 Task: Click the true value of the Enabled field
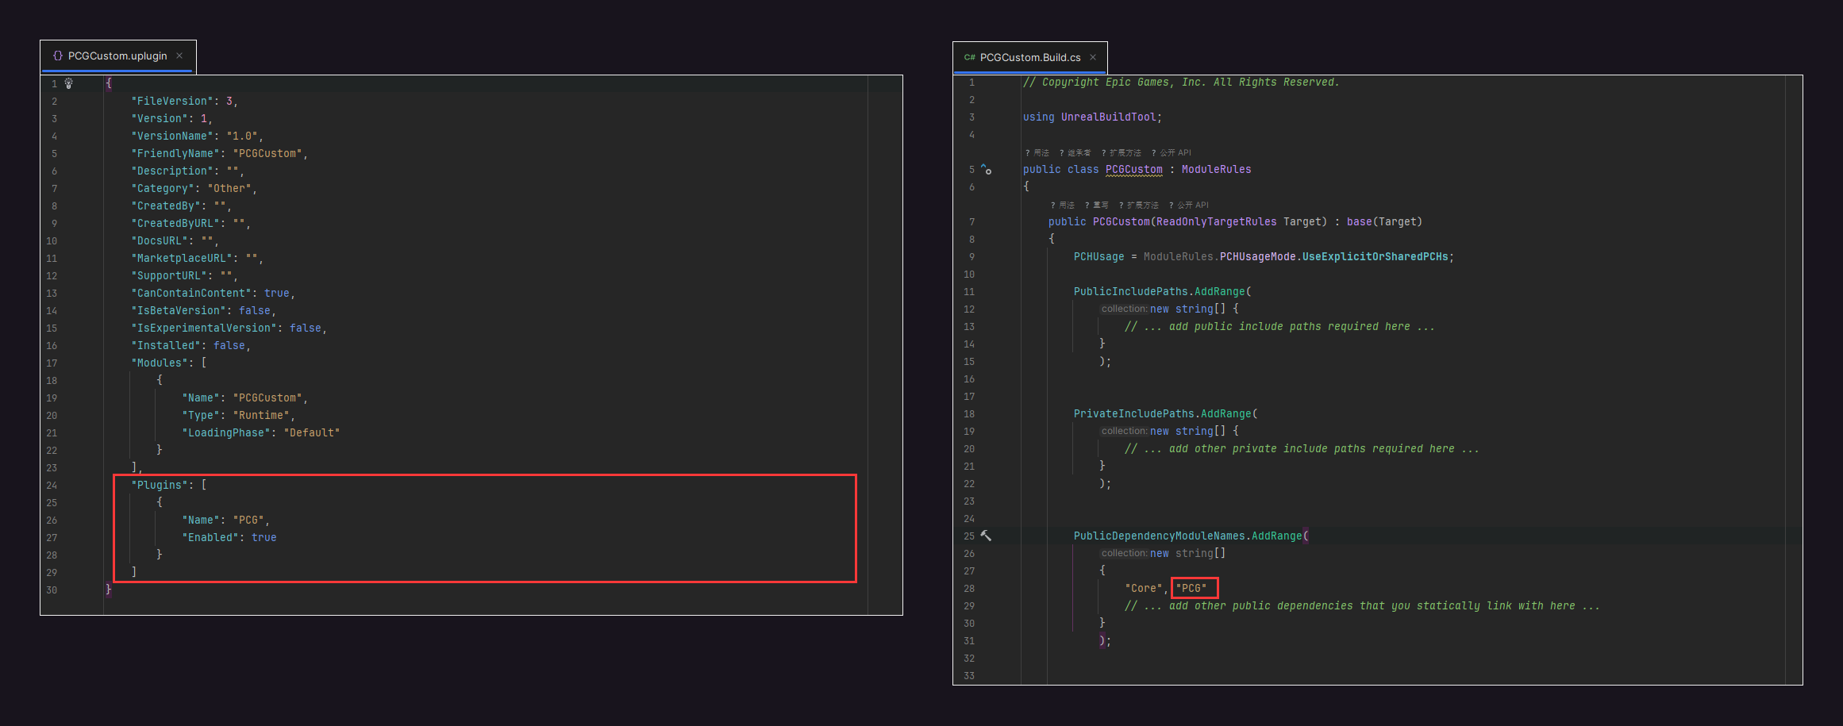click(265, 537)
